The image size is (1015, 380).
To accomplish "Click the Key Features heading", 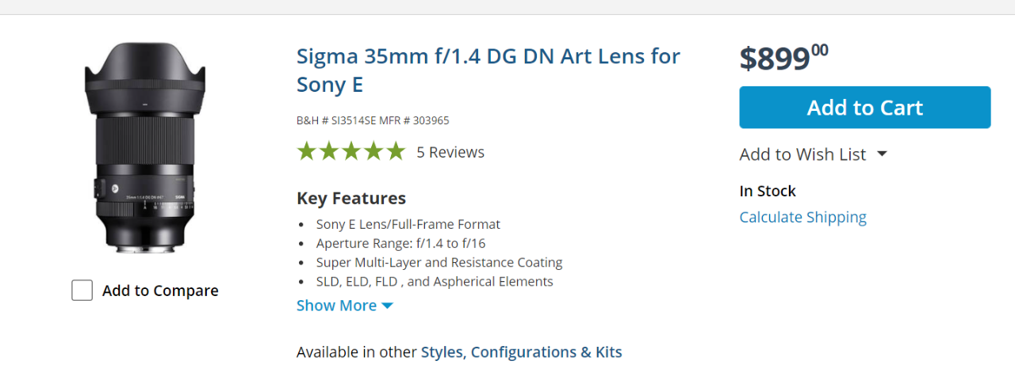I will (x=351, y=198).
